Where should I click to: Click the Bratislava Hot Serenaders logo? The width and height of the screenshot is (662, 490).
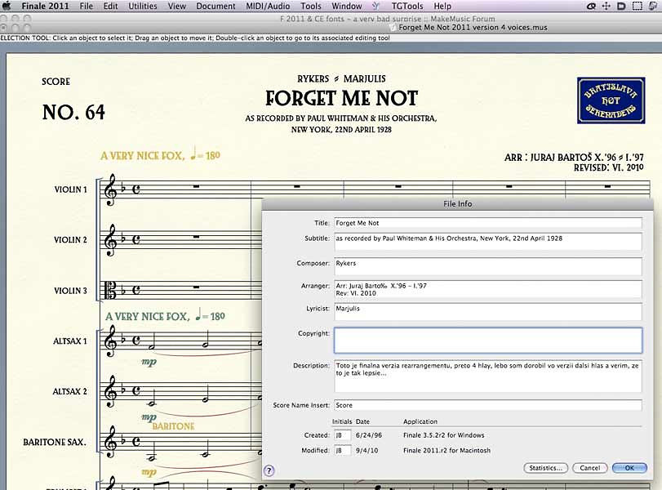click(611, 100)
